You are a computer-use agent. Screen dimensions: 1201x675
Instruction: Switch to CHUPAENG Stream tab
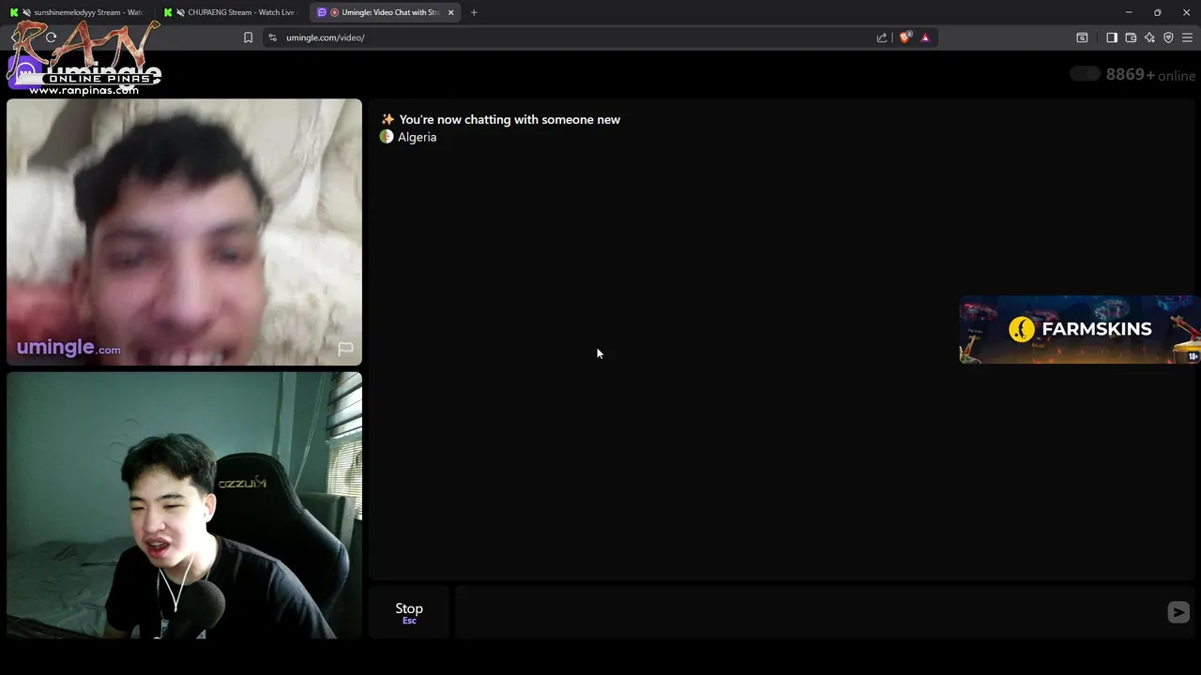233,12
